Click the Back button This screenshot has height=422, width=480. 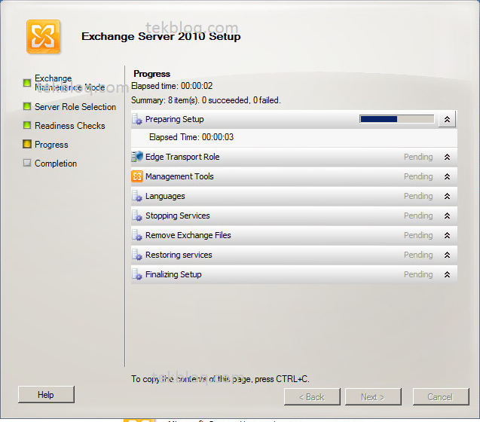click(312, 397)
